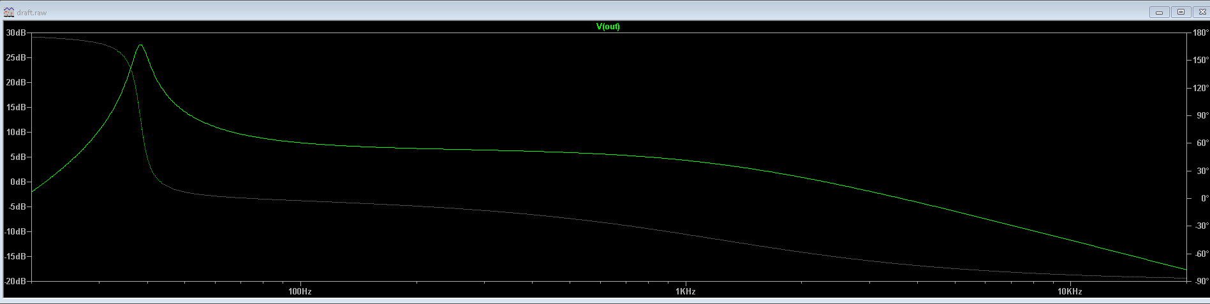Minimize the draft.raw plot window
This screenshot has height=304, width=1210.
click(x=1160, y=12)
